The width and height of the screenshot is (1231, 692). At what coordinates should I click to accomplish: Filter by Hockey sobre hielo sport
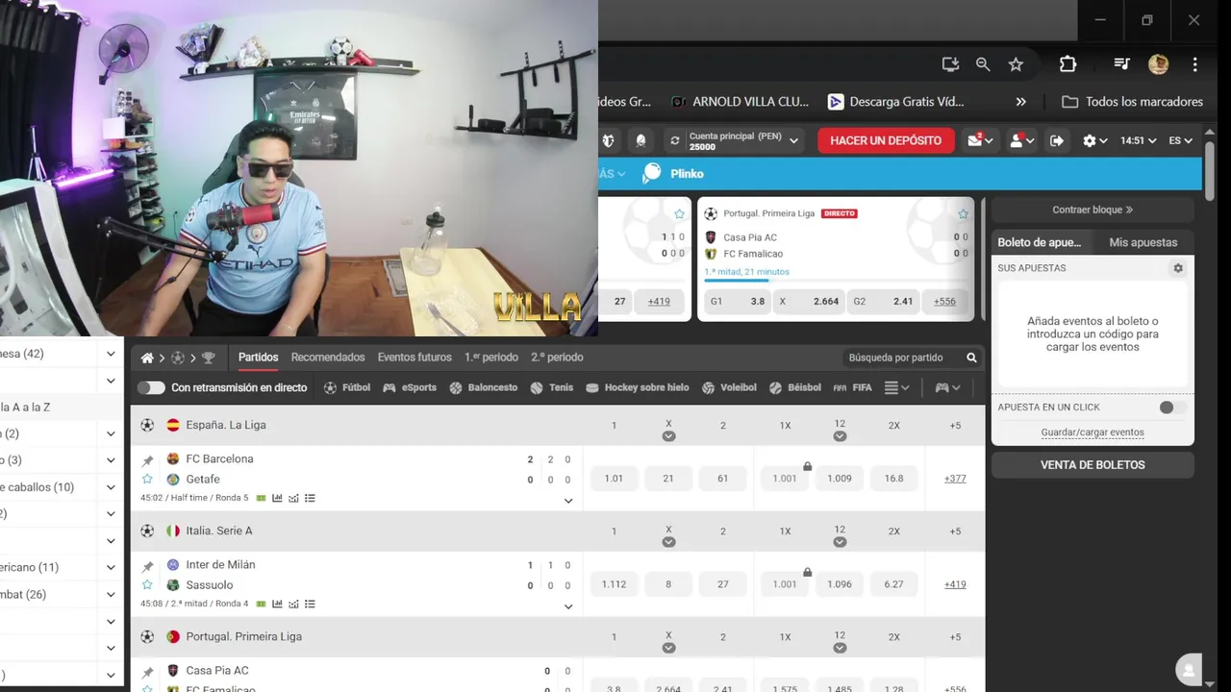(x=637, y=387)
